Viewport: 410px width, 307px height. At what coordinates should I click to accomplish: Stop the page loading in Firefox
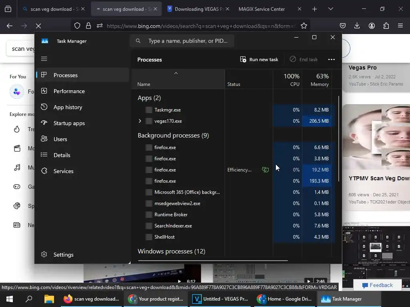(x=38, y=26)
